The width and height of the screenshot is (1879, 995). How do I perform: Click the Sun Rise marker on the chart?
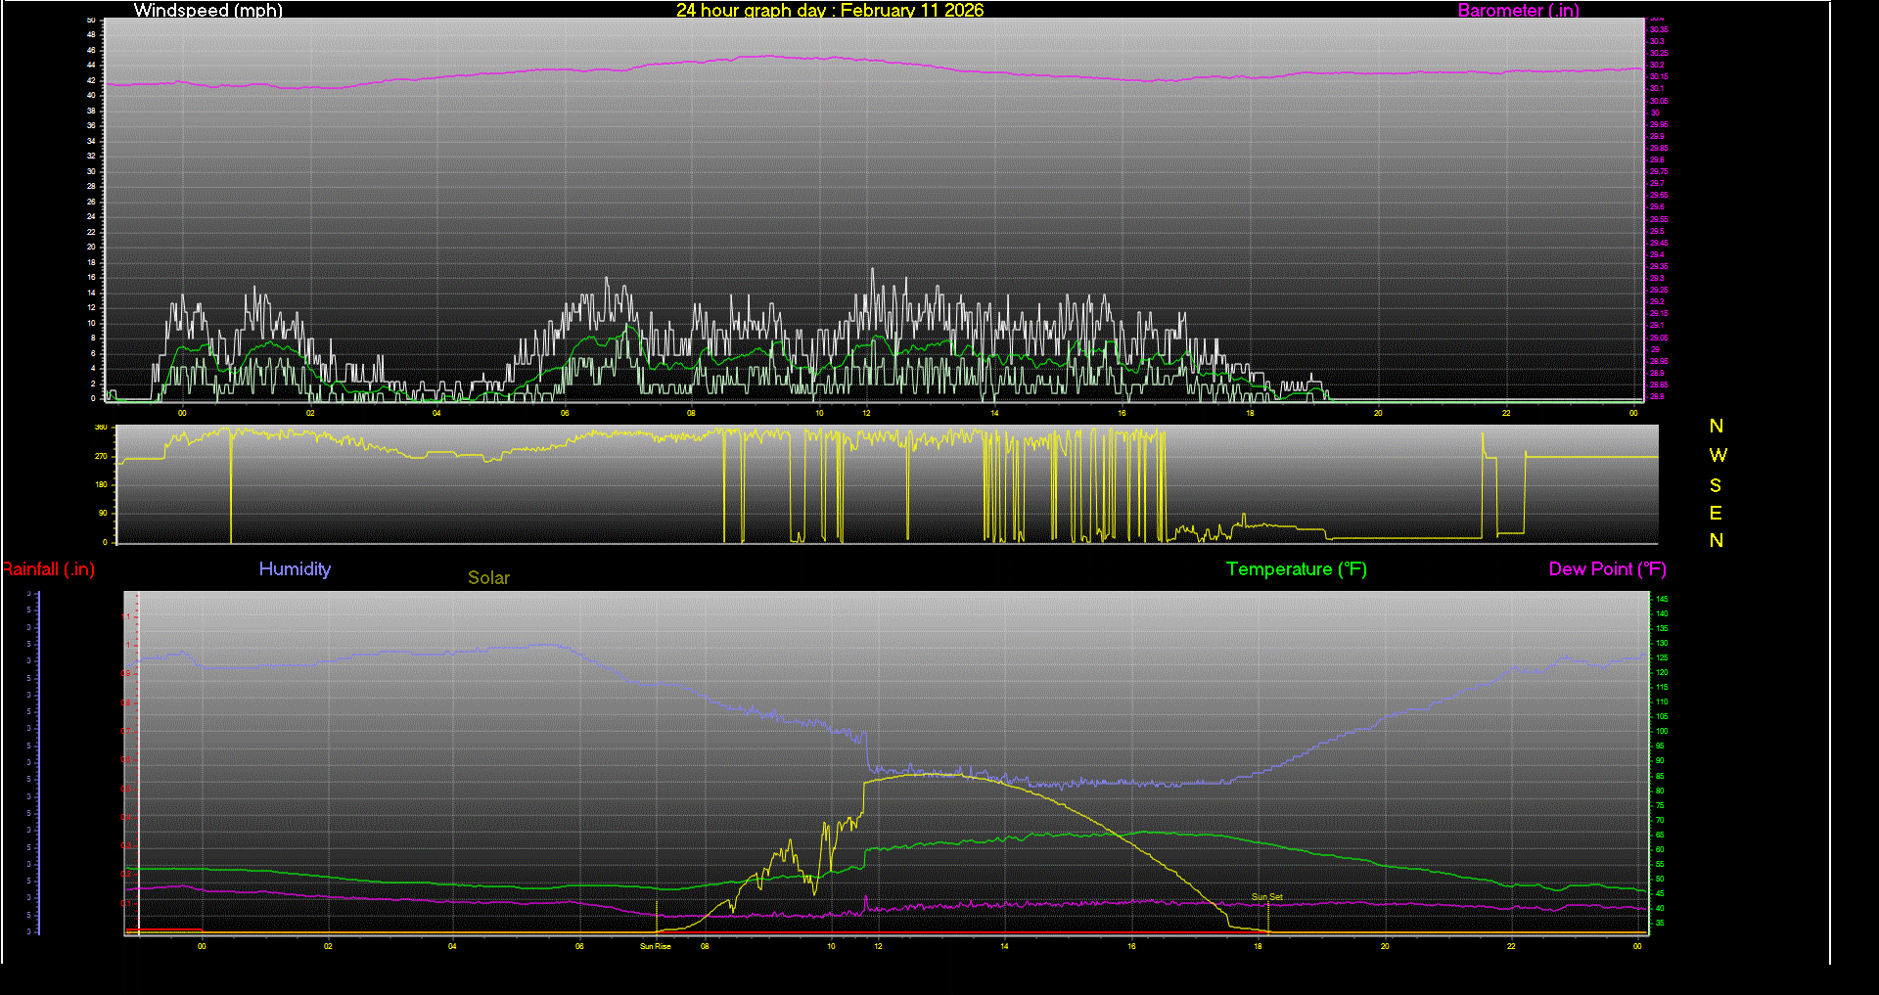point(657,946)
